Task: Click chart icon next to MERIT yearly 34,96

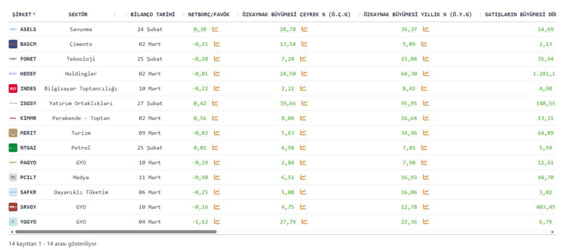Action: (426, 133)
